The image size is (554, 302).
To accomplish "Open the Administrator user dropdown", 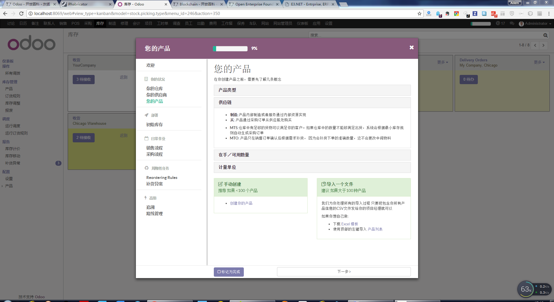I will tap(535, 24).
